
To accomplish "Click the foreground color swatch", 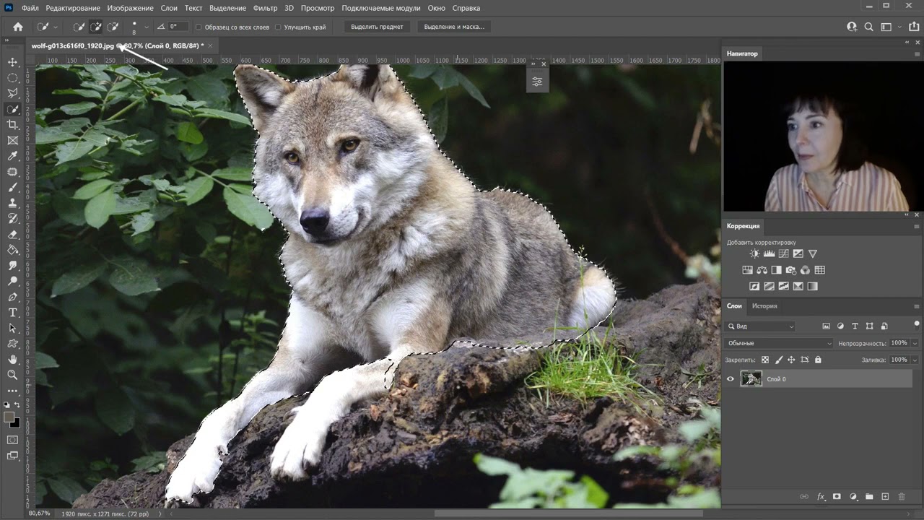I will [9, 417].
